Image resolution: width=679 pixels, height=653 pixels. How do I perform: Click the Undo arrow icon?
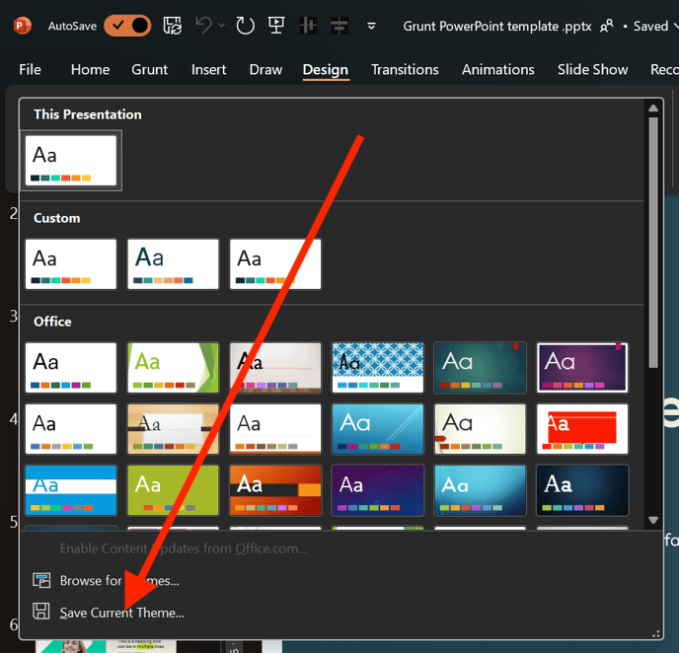click(x=204, y=26)
